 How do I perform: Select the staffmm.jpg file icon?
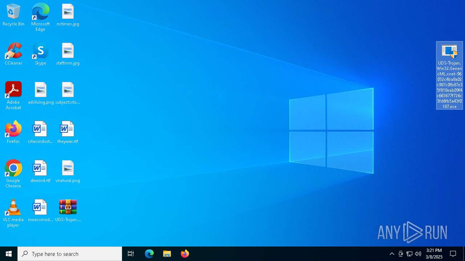click(68, 54)
